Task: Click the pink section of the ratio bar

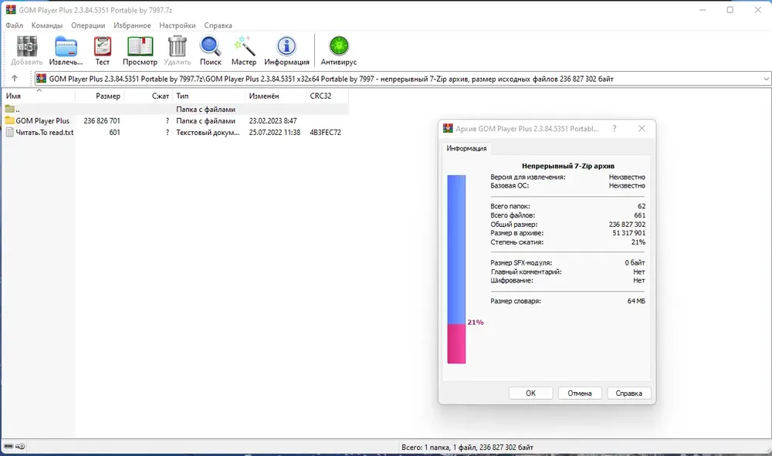Action: pyautogui.click(x=456, y=343)
